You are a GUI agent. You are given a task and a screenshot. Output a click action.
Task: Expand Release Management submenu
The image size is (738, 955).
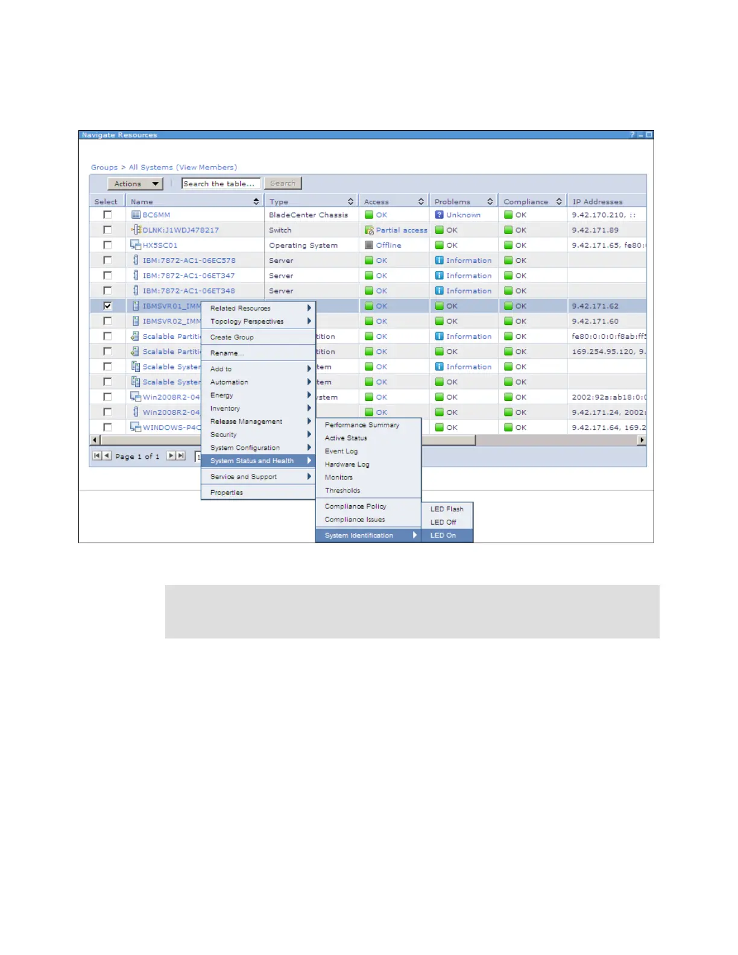click(258, 421)
